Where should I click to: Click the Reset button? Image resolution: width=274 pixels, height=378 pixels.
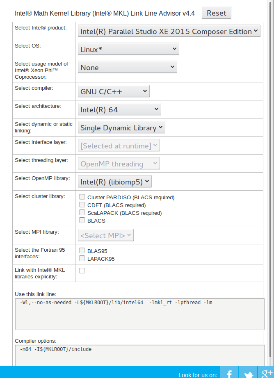click(216, 13)
